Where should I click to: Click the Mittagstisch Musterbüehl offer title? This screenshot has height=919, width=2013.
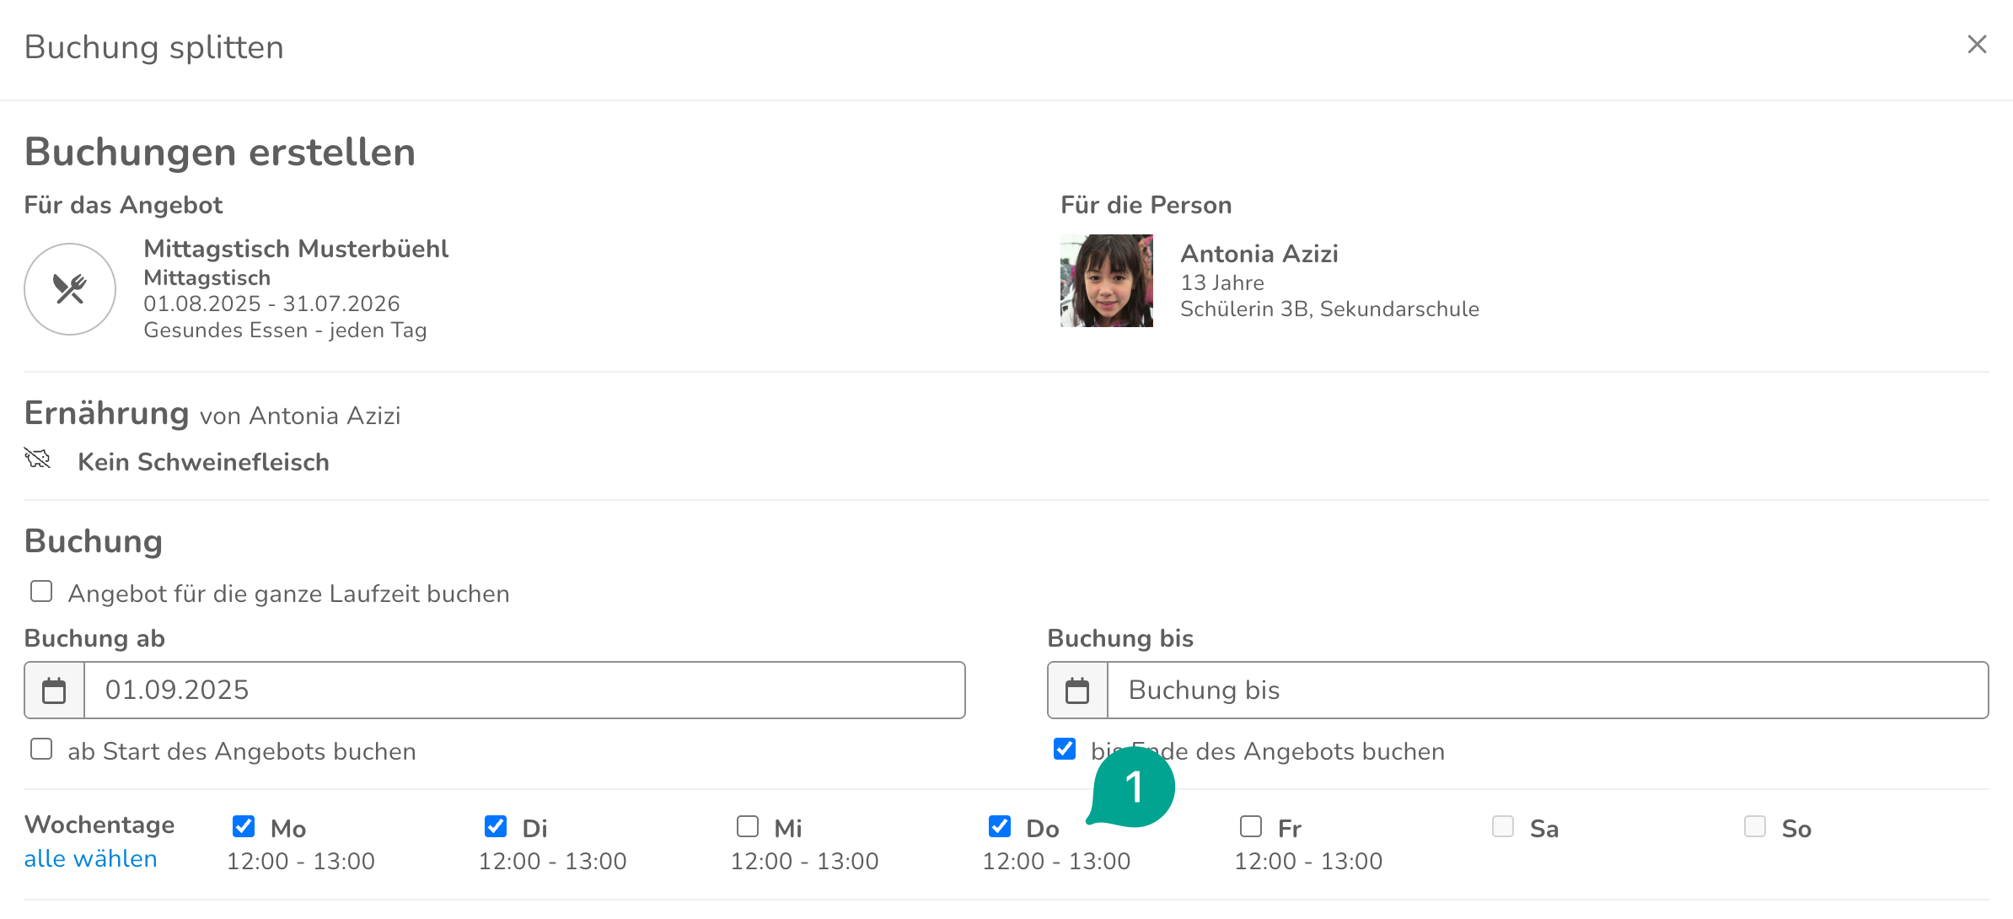(x=296, y=250)
